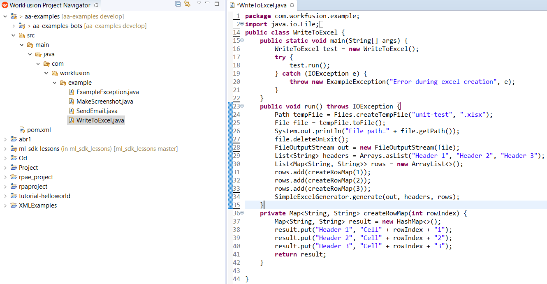Close the WorkFusion Project Navigator tab

coord(96,5)
